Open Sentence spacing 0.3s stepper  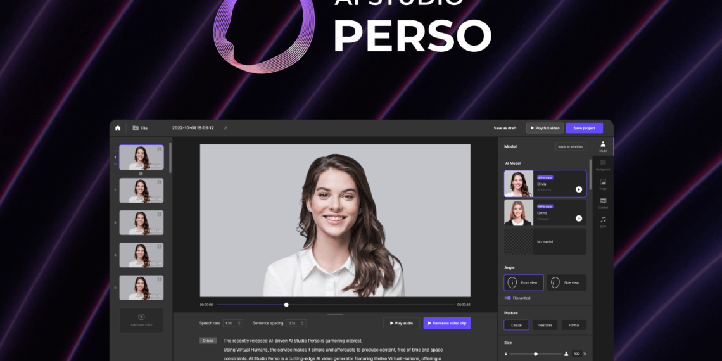tap(296, 323)
